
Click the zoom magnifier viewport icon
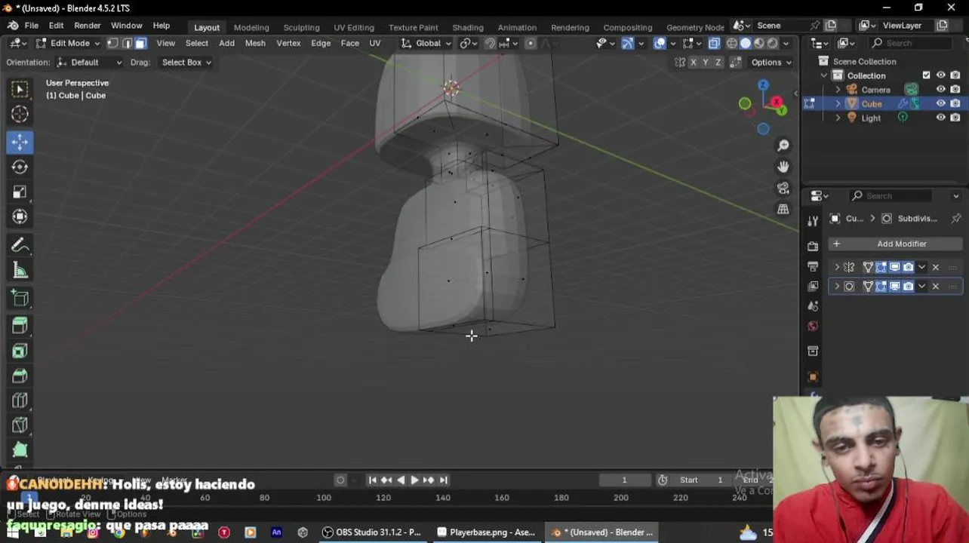click(x=783, y=145)
